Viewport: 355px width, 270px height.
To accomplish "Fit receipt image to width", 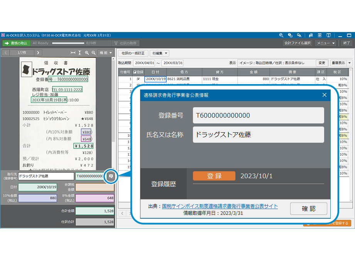I will 73,53.
